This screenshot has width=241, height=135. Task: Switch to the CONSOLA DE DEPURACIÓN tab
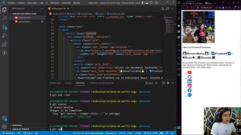102,83
